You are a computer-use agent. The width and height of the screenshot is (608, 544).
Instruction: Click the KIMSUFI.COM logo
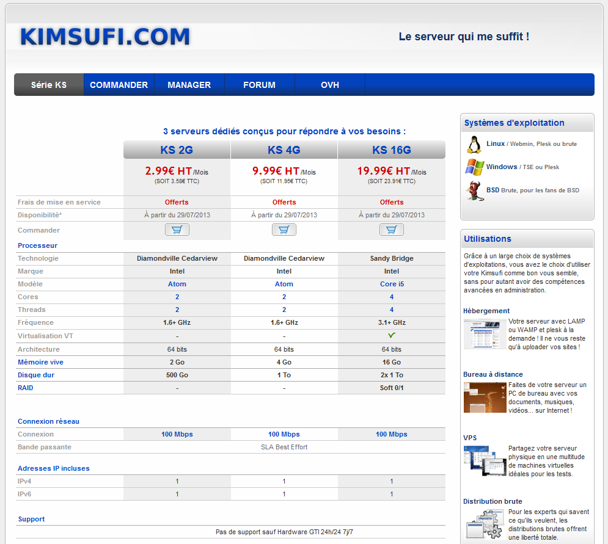pos(105,37)
